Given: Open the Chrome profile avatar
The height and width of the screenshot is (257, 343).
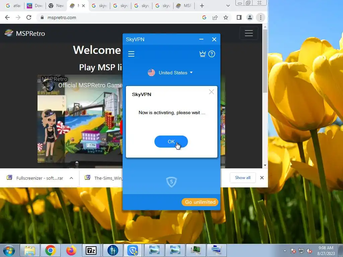Looking at the screenshot, I should (250, 17).
